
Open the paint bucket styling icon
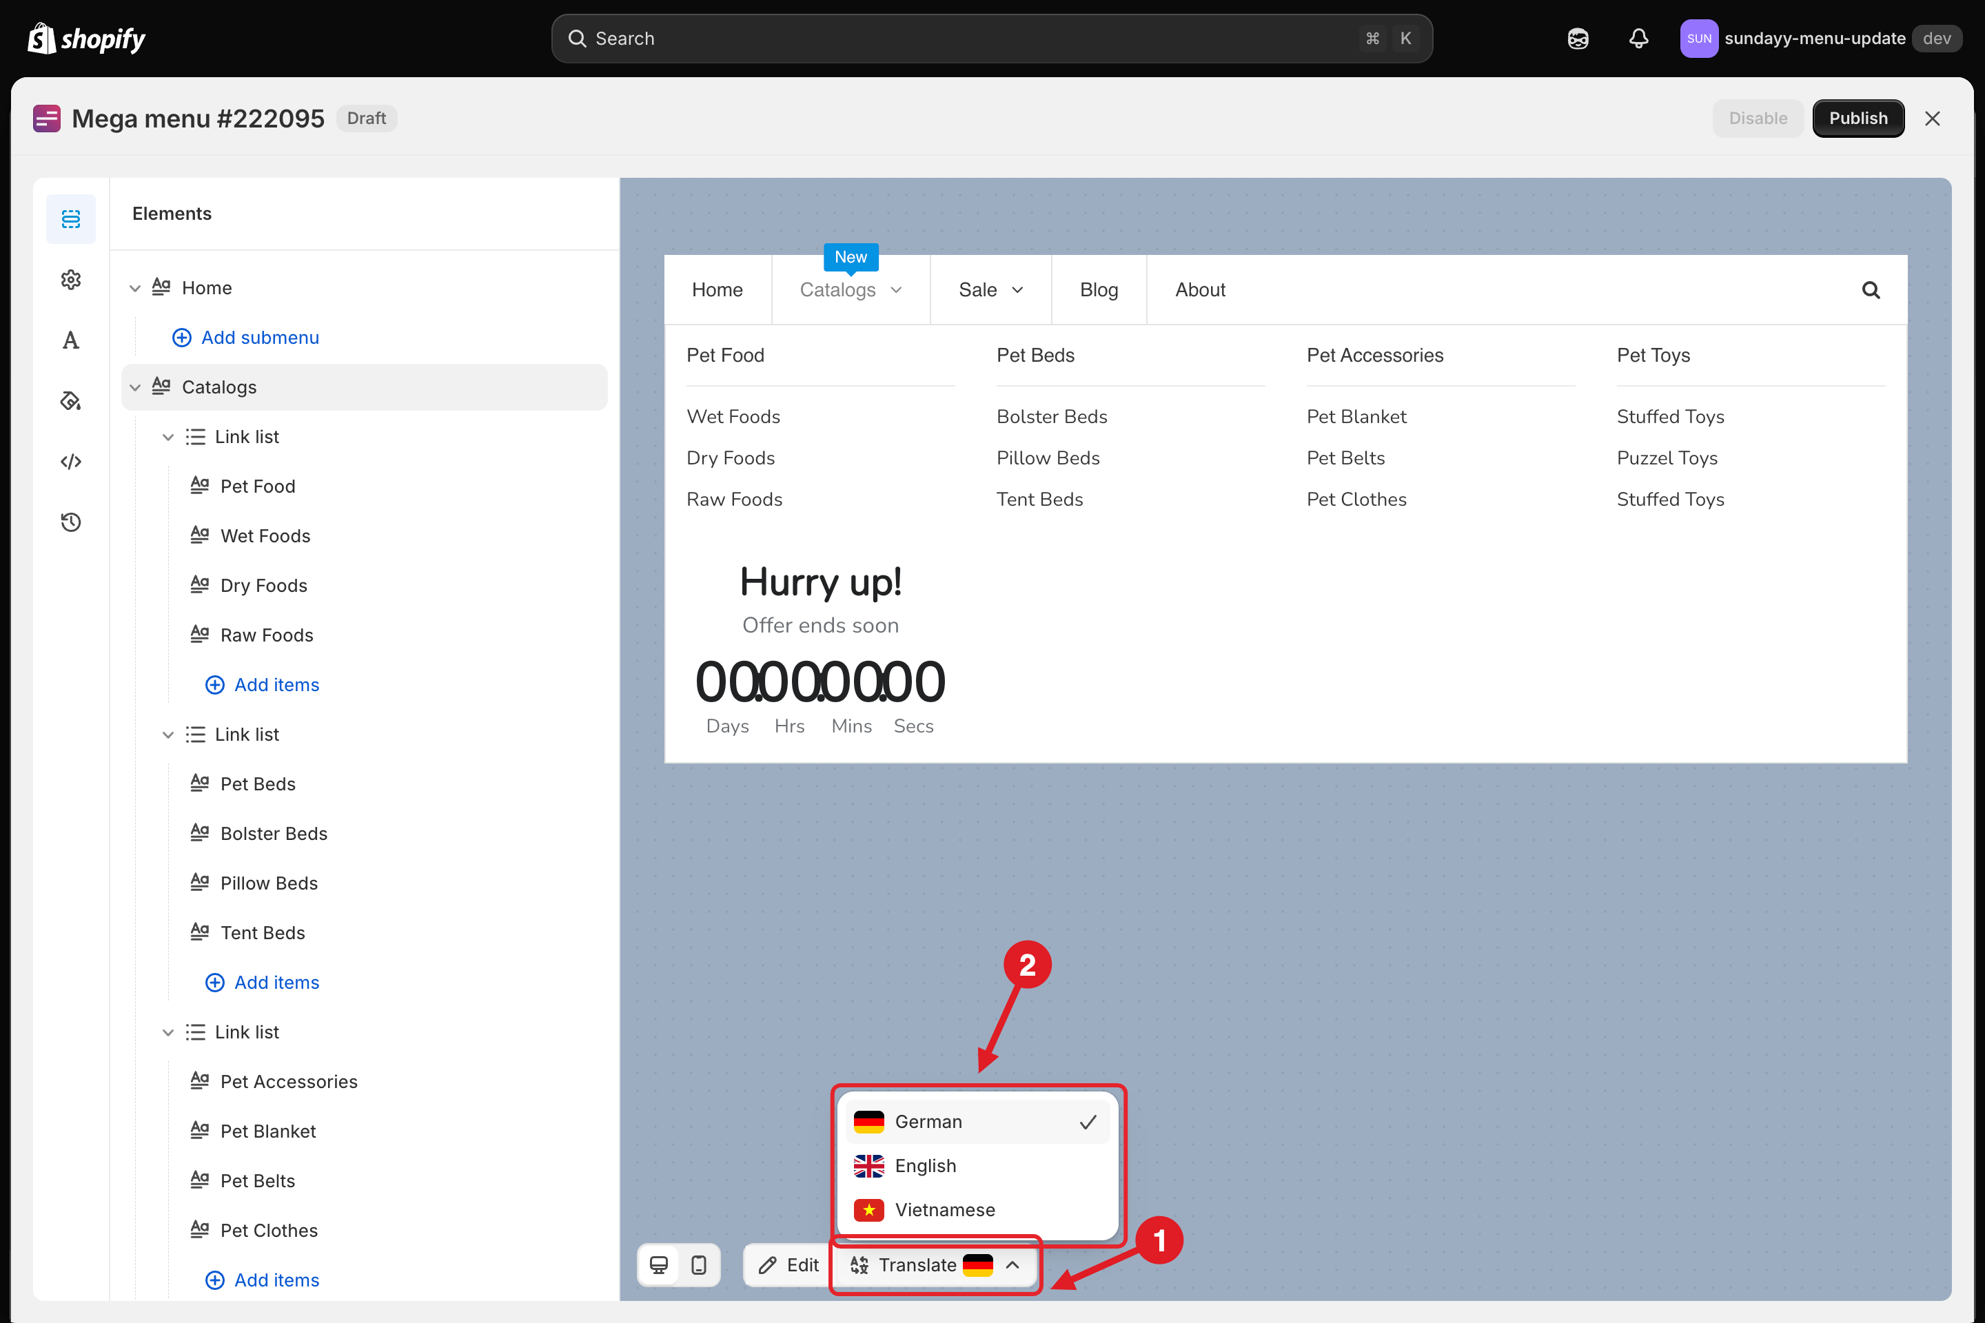tap(71, 401)
